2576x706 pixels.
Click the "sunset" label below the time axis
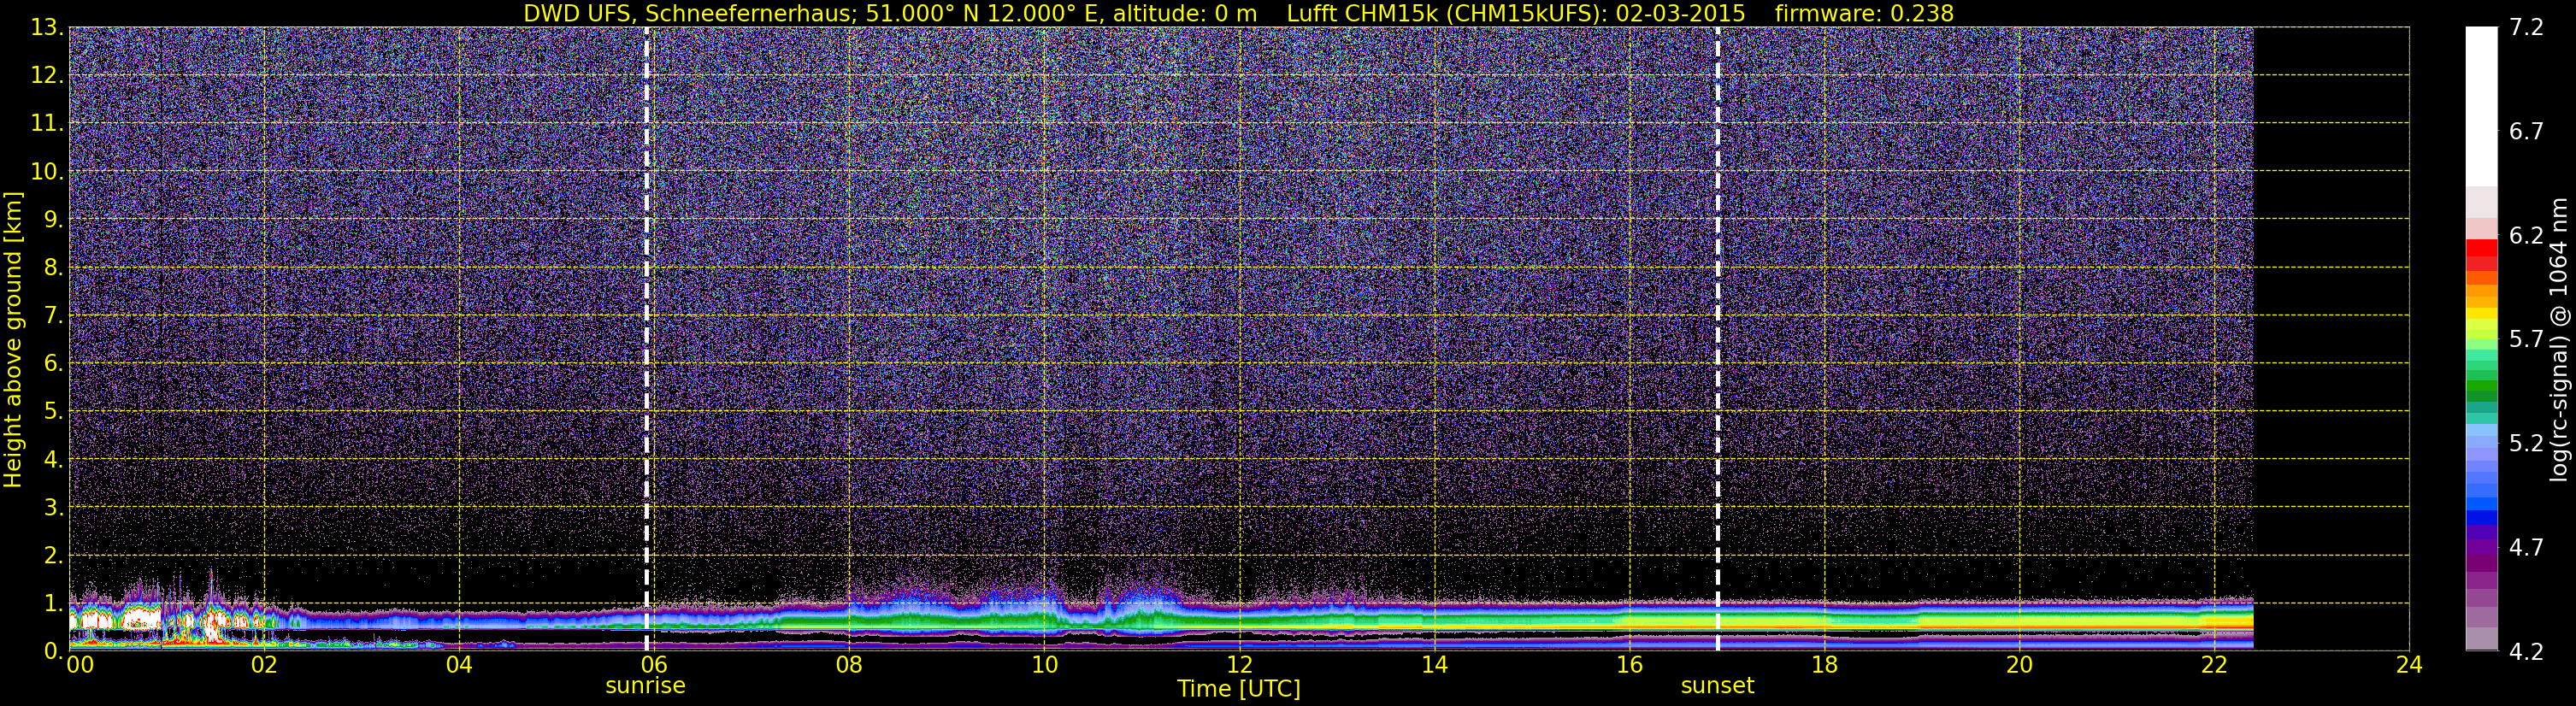pyautogui.click(x=1717, y=686)
